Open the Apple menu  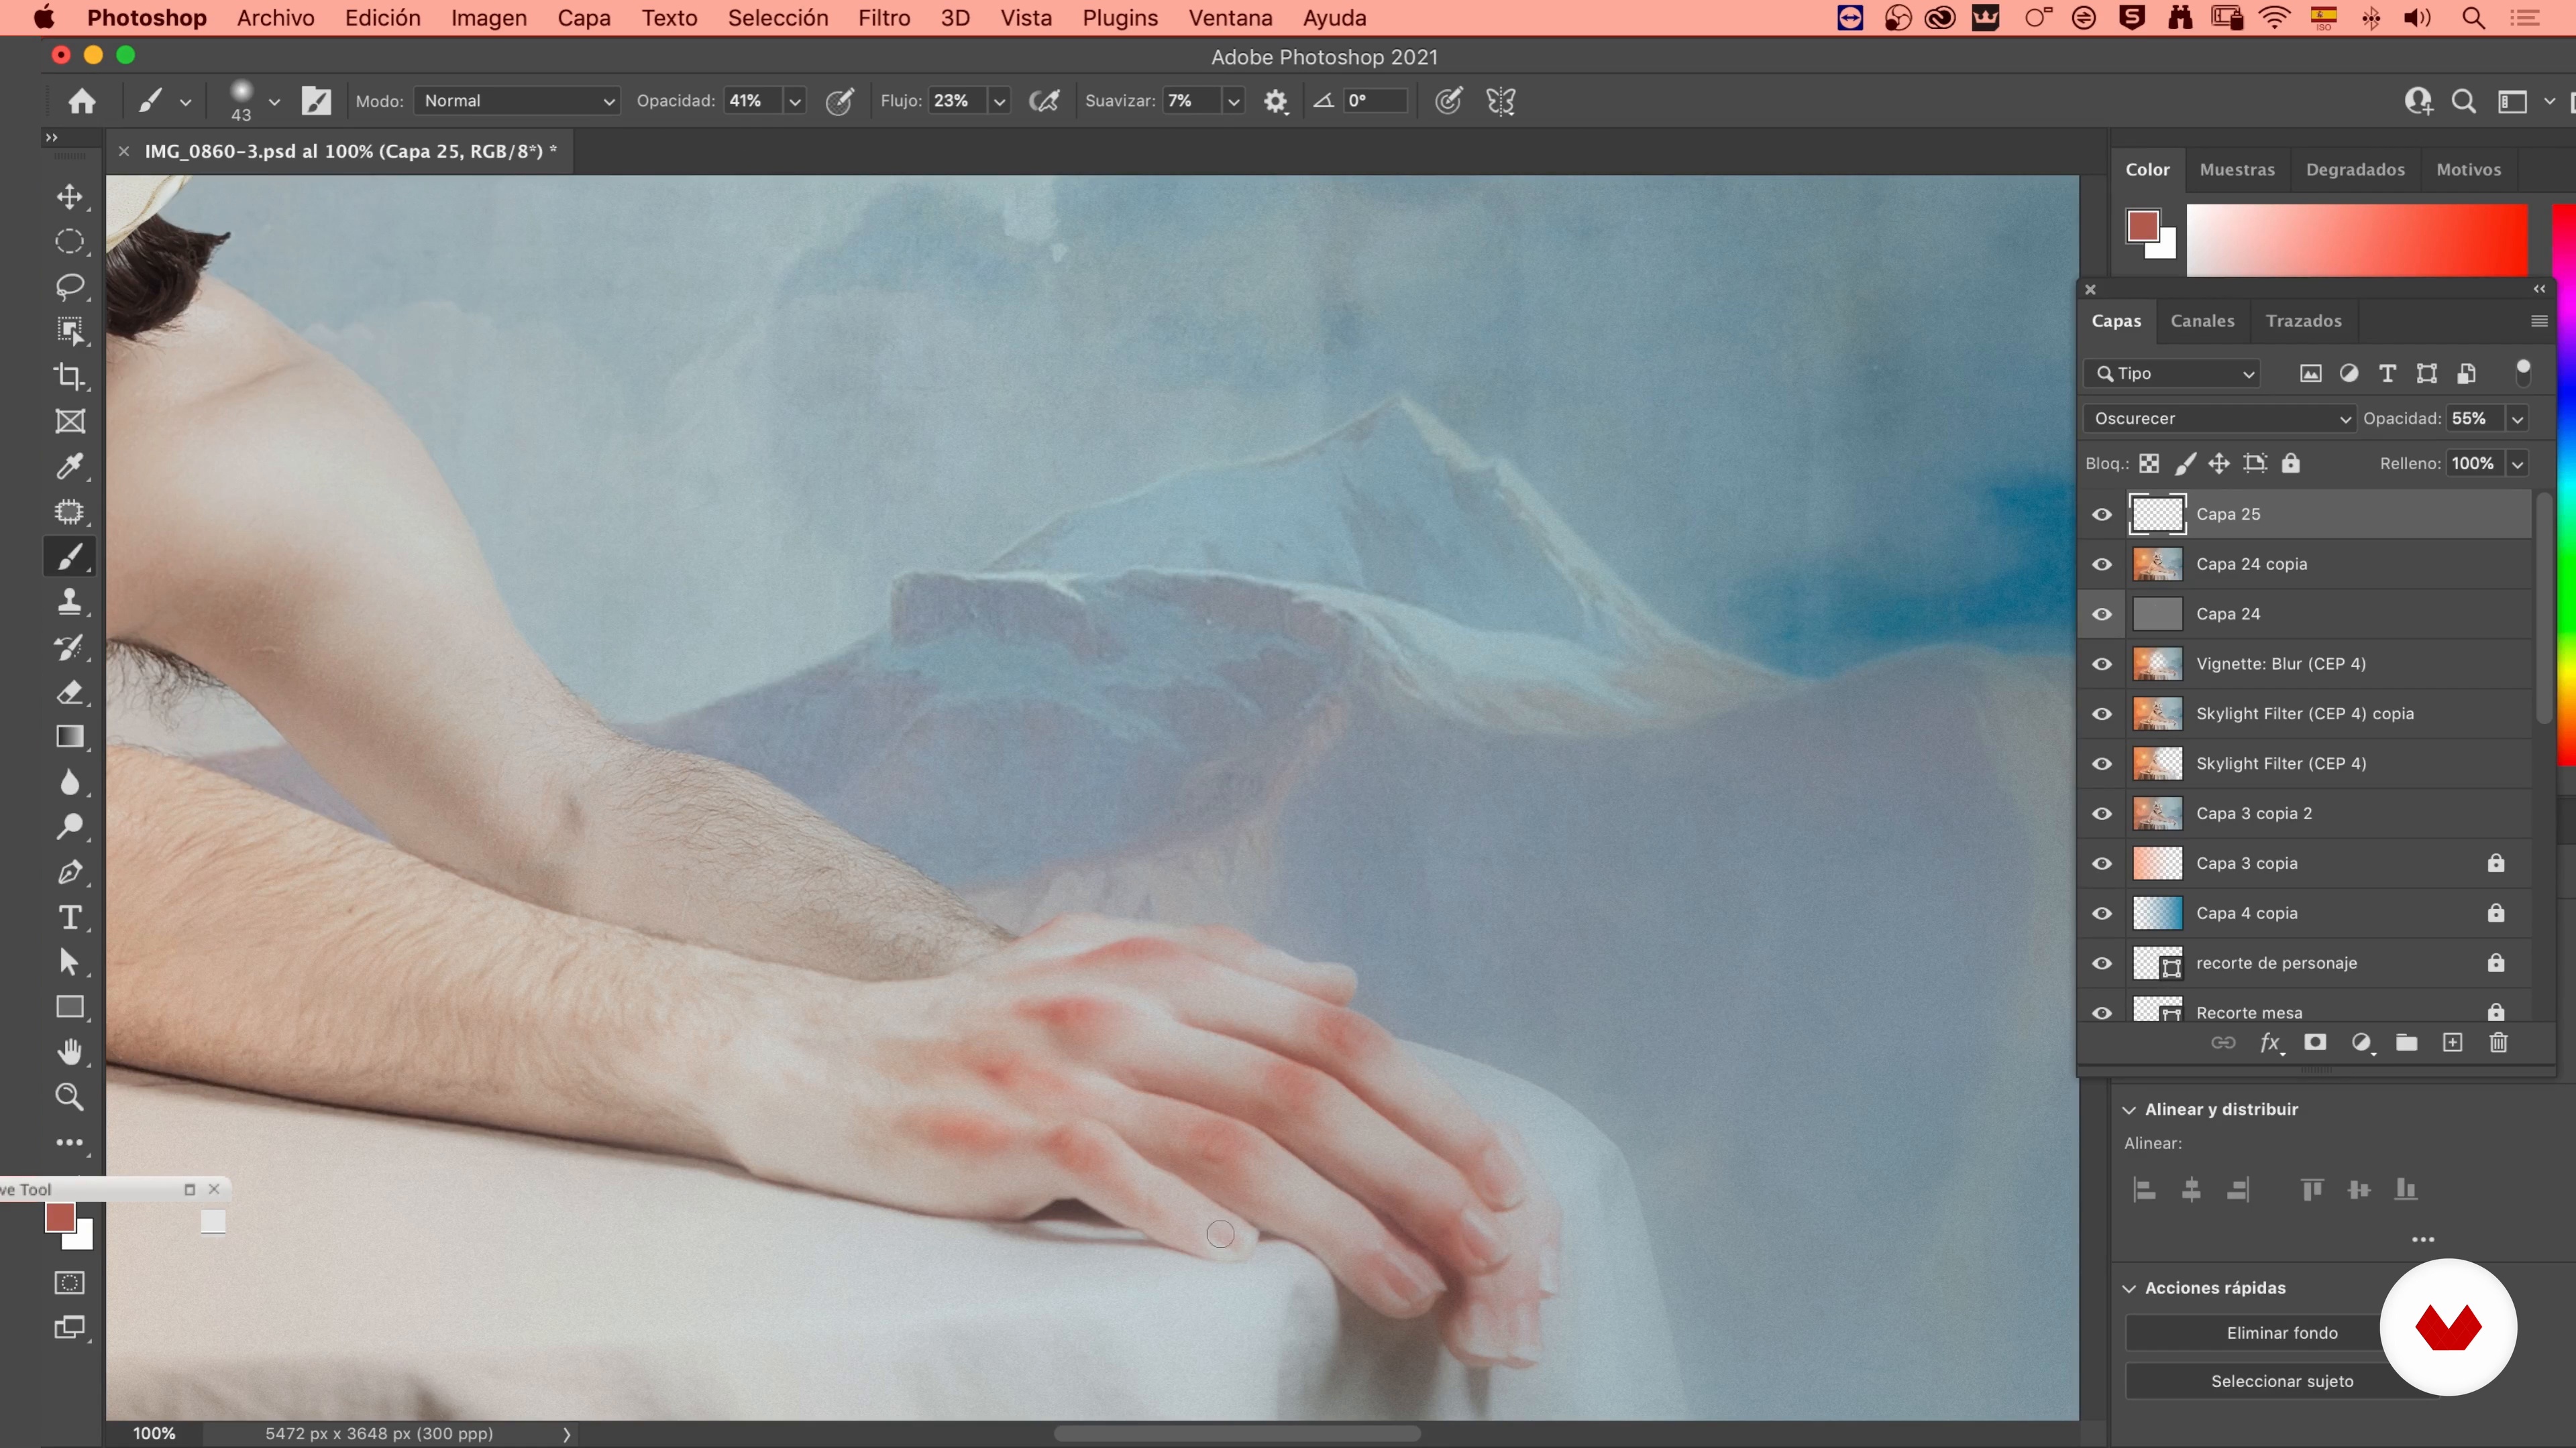(44, 18)
